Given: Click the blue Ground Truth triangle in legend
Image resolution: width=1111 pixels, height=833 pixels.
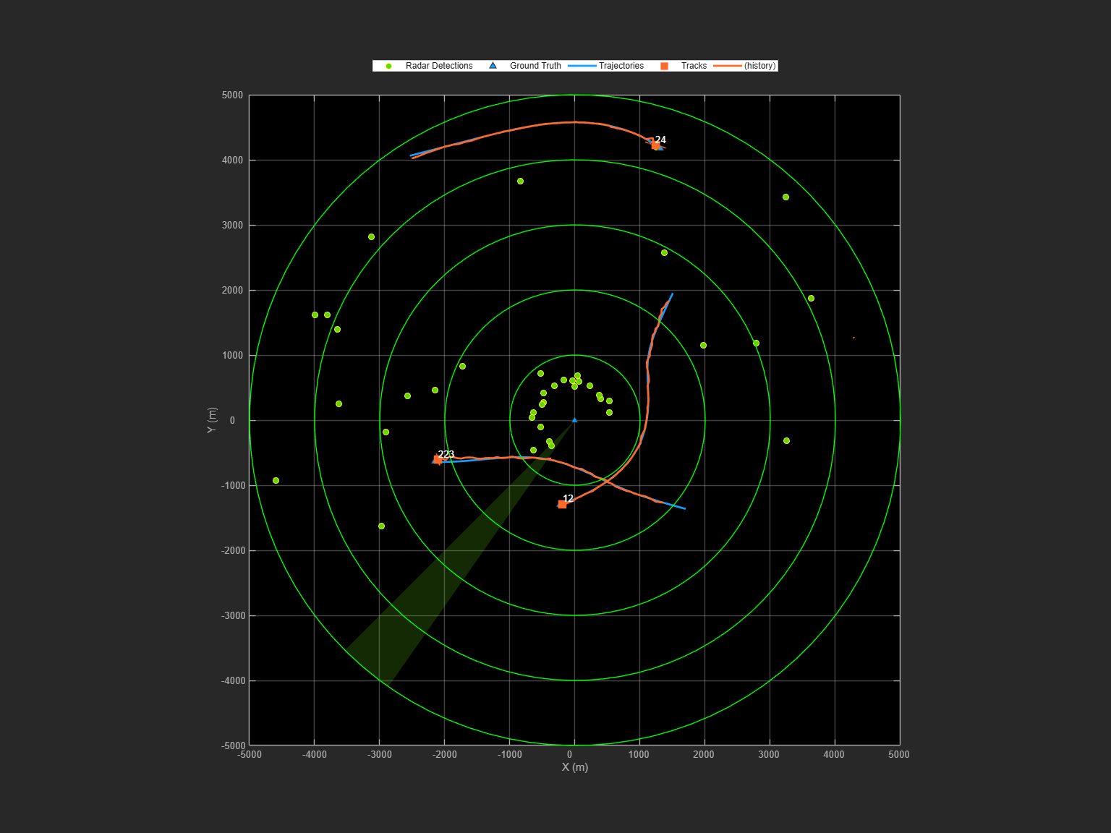Looking at the screenshot, I should [493, 65].
